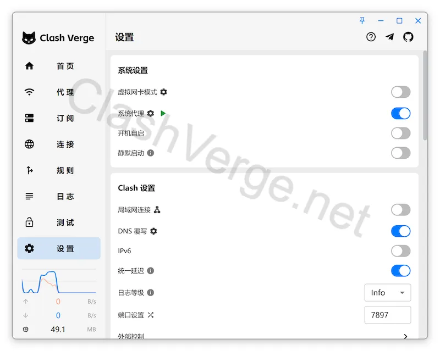The image size is (440, 351).
Task: Disable 系统代理 toggle
Action: point(401,113)
